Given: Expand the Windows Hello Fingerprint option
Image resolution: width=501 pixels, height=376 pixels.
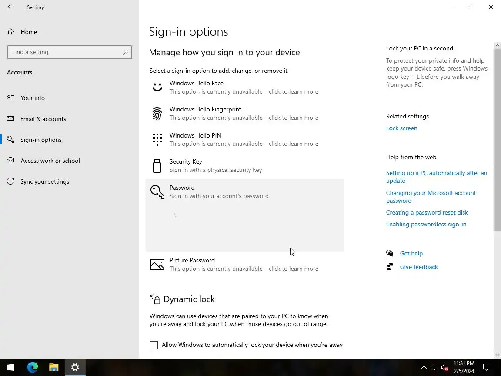Looking at the screenshot, I should pos(245,114).
